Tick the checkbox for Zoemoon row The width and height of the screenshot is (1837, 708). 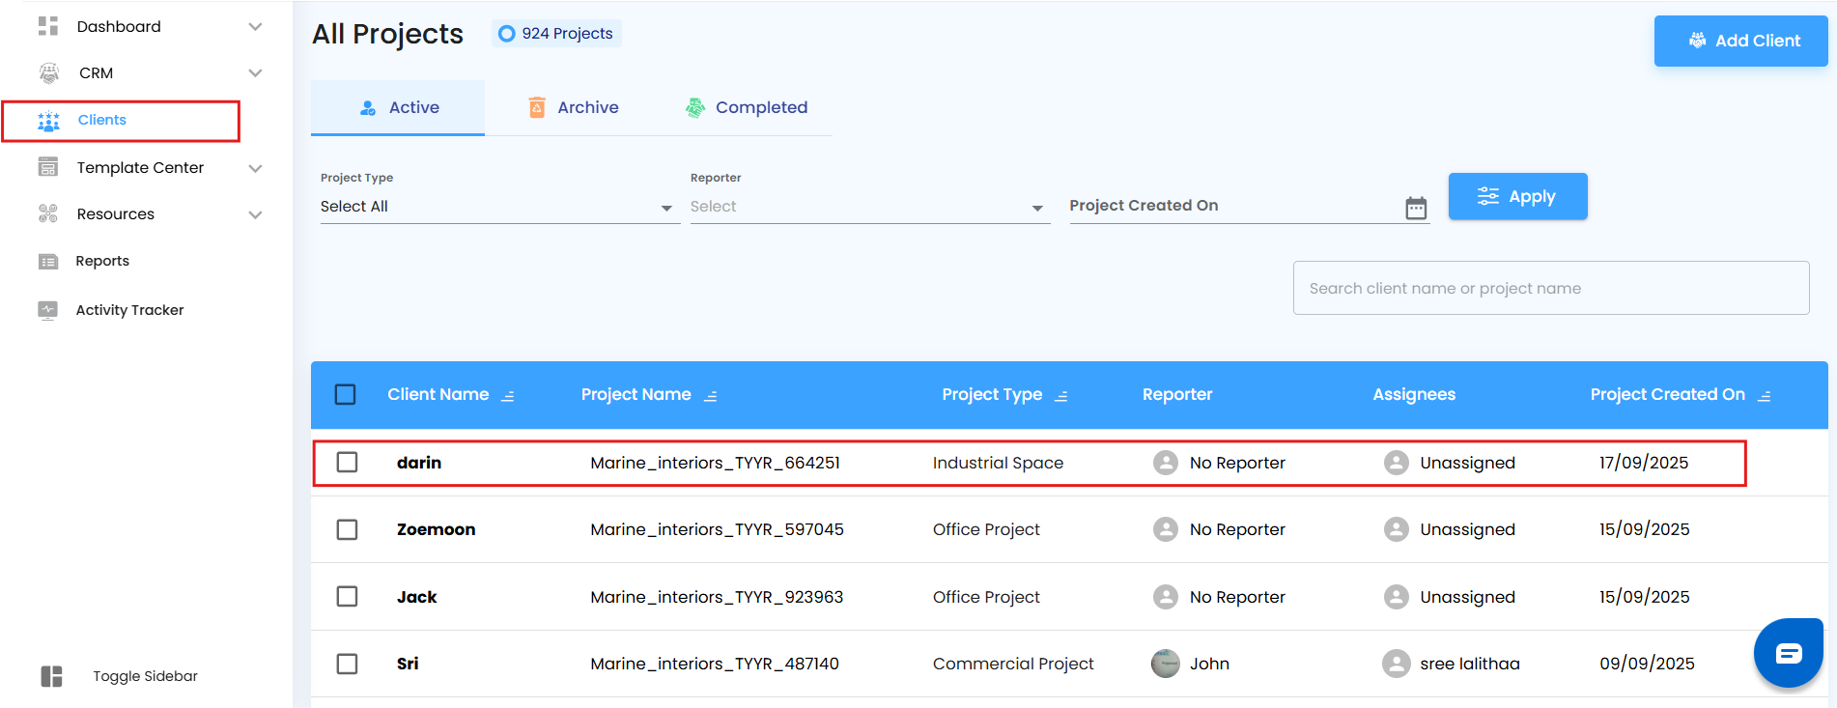(347, 529)
